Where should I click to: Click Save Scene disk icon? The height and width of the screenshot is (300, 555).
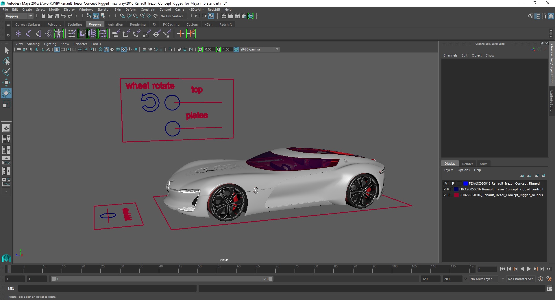pos(57,16)
